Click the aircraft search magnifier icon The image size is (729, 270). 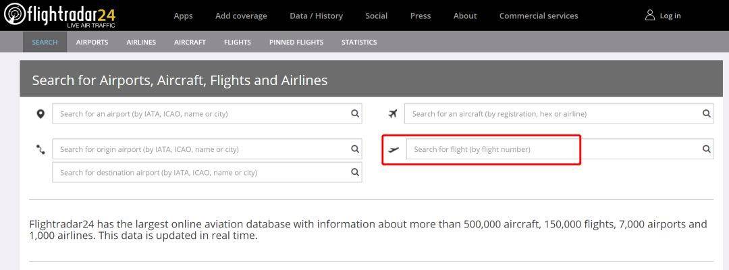pyautogui.click(x=707, y=113)
